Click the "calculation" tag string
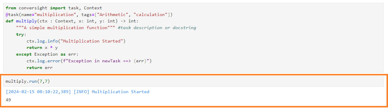 tap(150, 15)
